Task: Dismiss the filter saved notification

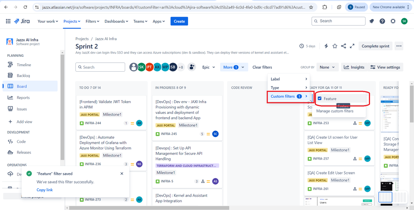Action: (x=122, y=174)
